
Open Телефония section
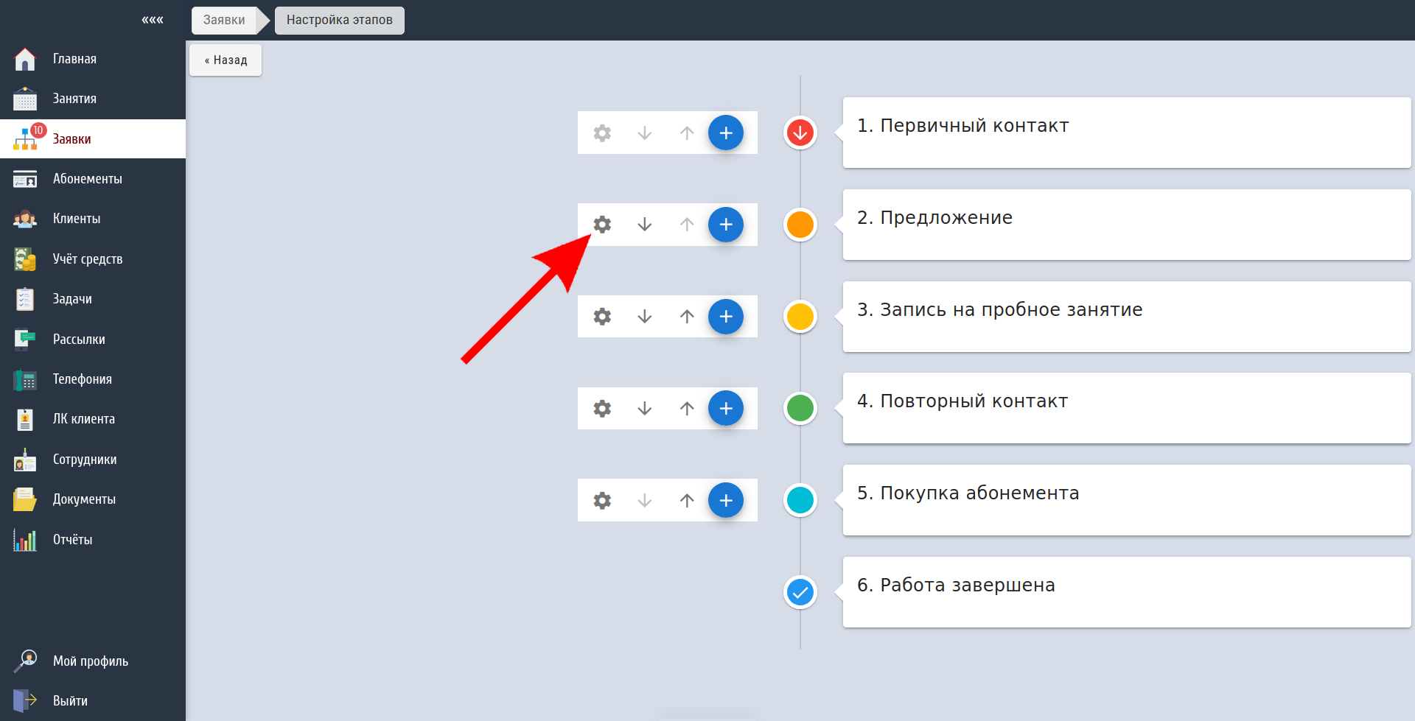[x=93, y=379]
